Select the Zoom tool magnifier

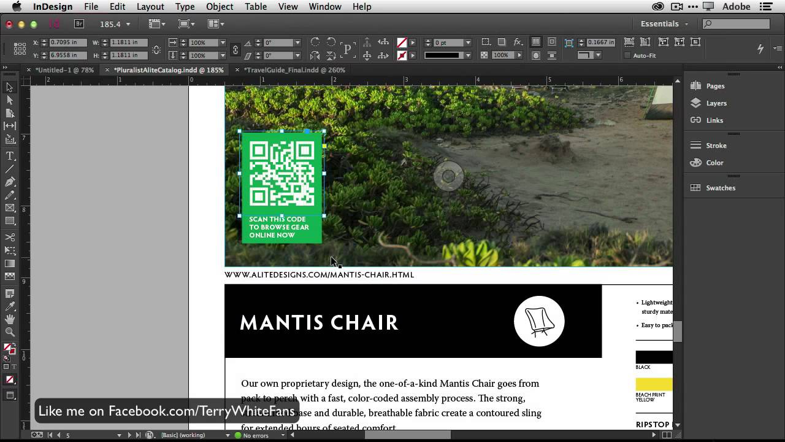click(x=10, y=332)
